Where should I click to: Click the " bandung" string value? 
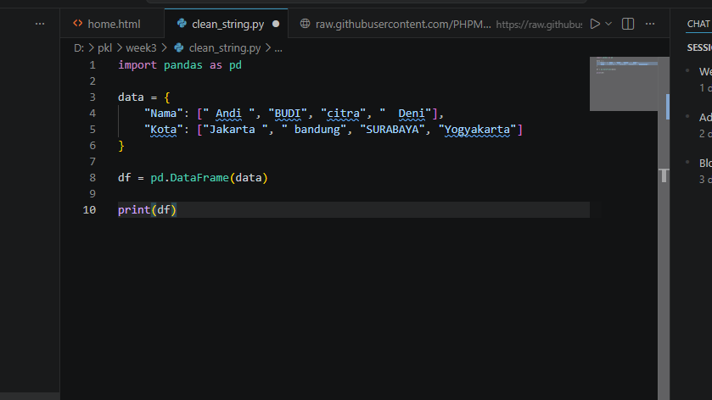tap(314, 130)
